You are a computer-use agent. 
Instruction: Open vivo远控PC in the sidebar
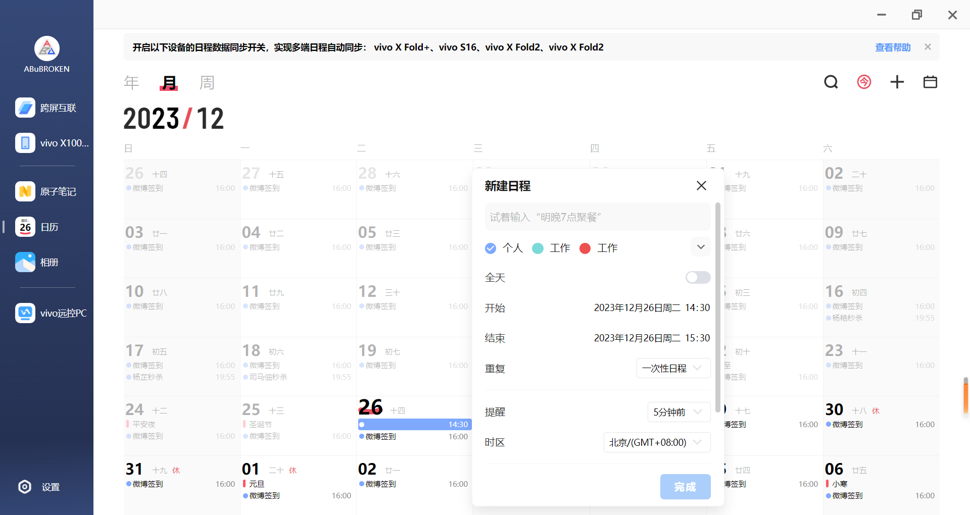point(51,313)
